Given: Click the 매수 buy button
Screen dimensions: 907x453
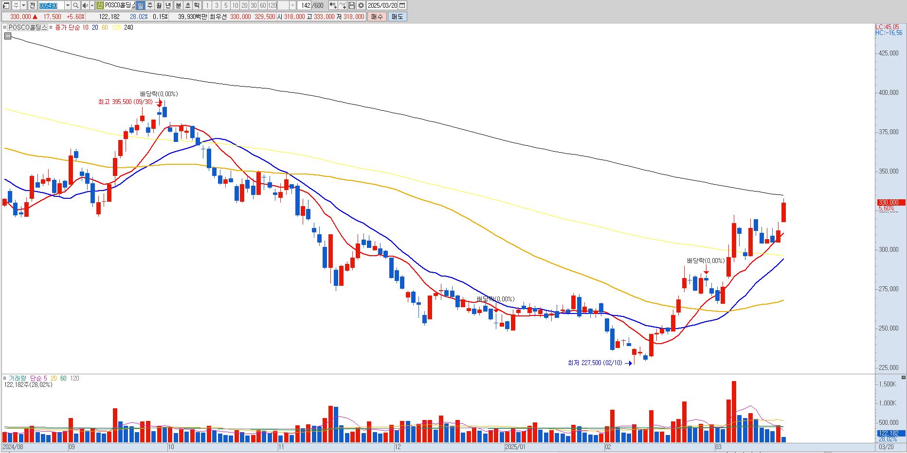Looking at the screenshot, I should pyautogui.click(x=377, y=17).
